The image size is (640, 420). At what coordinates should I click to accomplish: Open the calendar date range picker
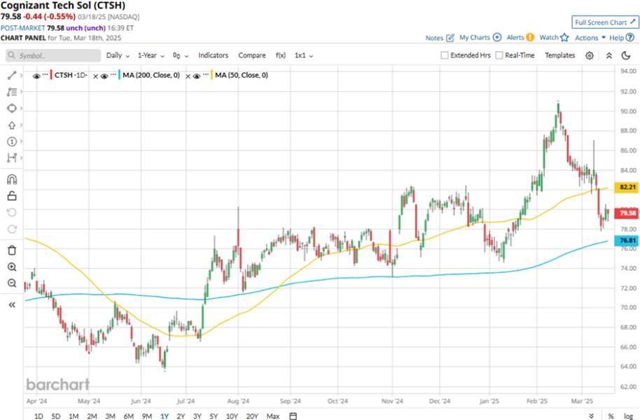click(293, 416)
